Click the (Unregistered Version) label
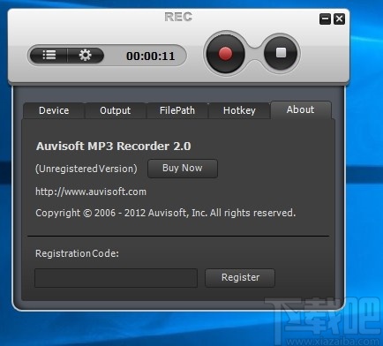383x346 pixels. [x=86, y=169]
